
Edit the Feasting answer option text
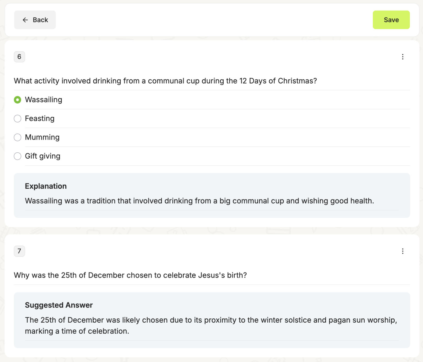(x=40, y=118)
